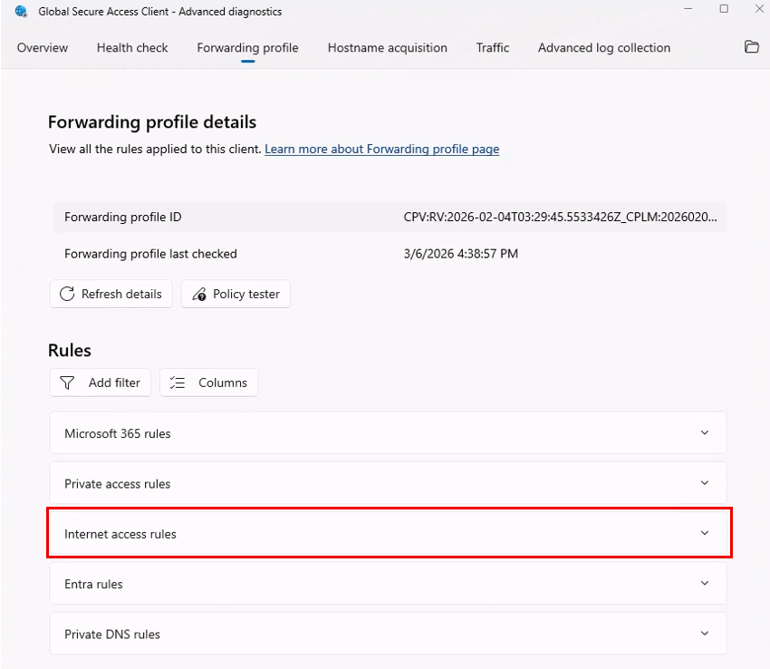Click the Forwarding profile details heading
The width and height of the screenshot is (770, 669).
click(152, 121)
